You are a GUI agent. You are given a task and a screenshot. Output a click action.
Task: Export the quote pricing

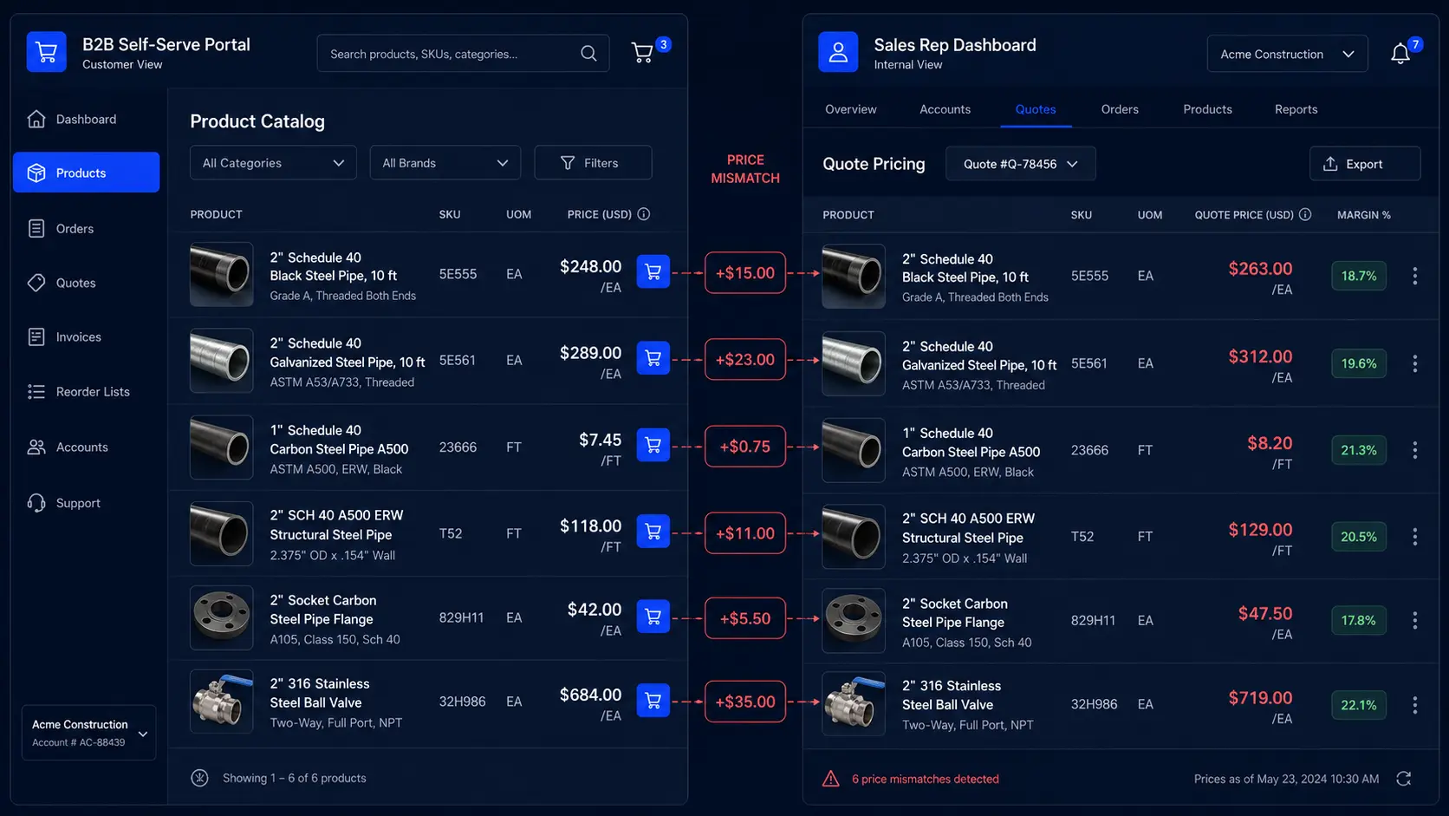(x=1364, y=164)
